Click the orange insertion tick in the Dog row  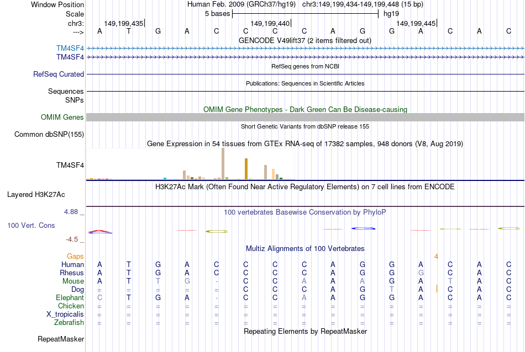click(437, 289)
